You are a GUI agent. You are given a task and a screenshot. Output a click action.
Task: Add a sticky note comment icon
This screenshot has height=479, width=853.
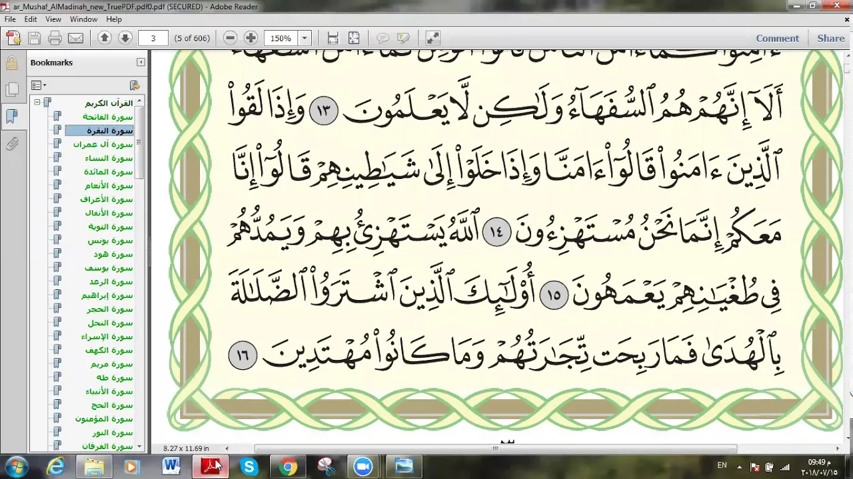tap(383, 38)
